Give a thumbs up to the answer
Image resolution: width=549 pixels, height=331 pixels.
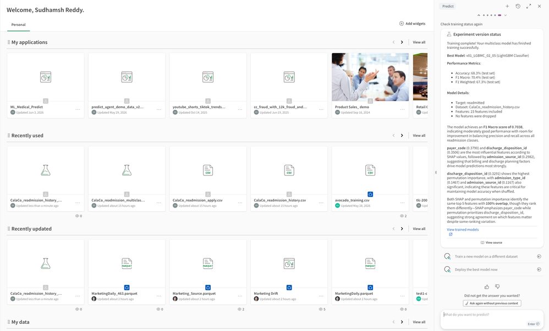tap(487, 287)
